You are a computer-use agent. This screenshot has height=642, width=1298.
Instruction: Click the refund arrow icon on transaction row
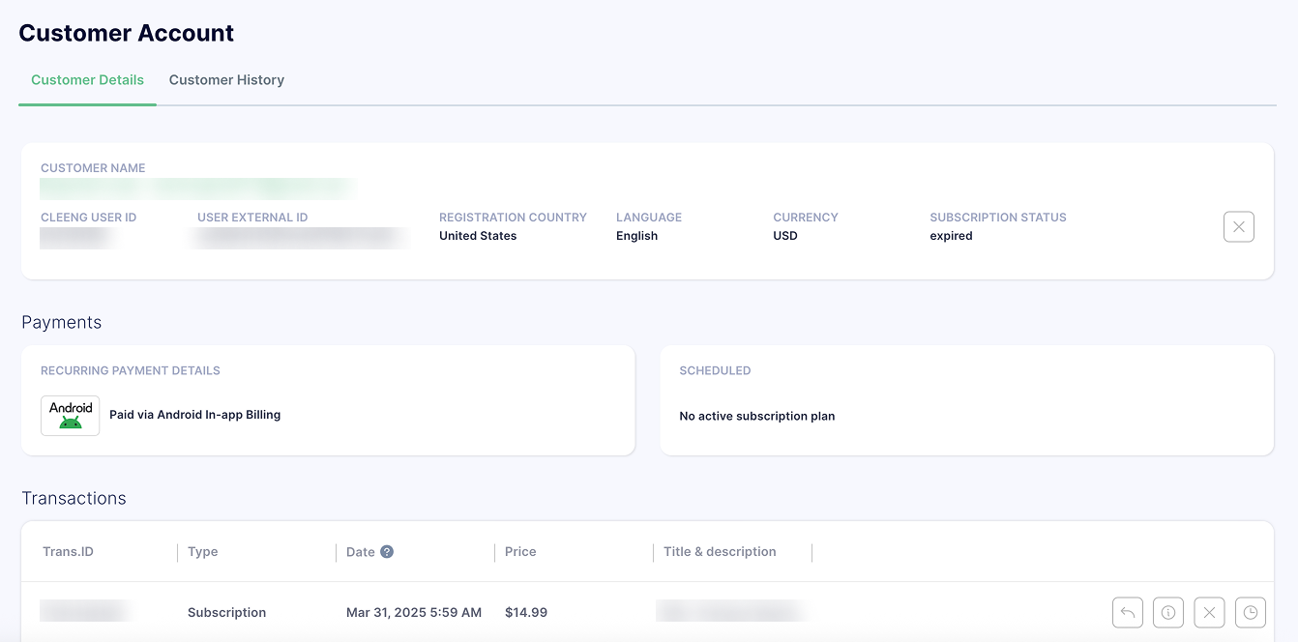coord(1128,612)
